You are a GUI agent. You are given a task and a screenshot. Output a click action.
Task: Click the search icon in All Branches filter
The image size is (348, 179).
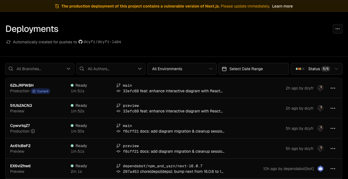(x=11, y=69)
